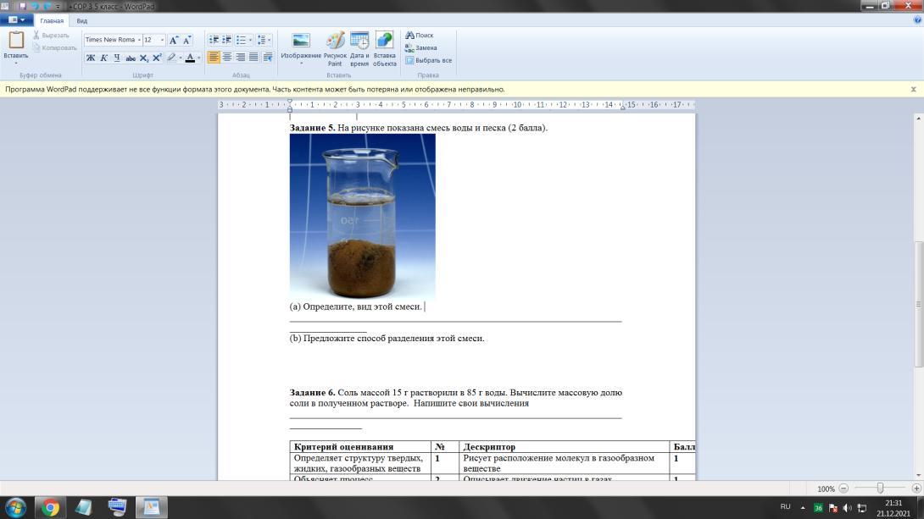The width and height of the screenshot is (924, 519).
Task: Click the Paste (Вставить) clipboard icon
Action: pyautogui.click(x=16, y=40)
